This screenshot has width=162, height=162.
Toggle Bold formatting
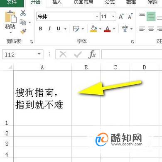coord(41,29)
